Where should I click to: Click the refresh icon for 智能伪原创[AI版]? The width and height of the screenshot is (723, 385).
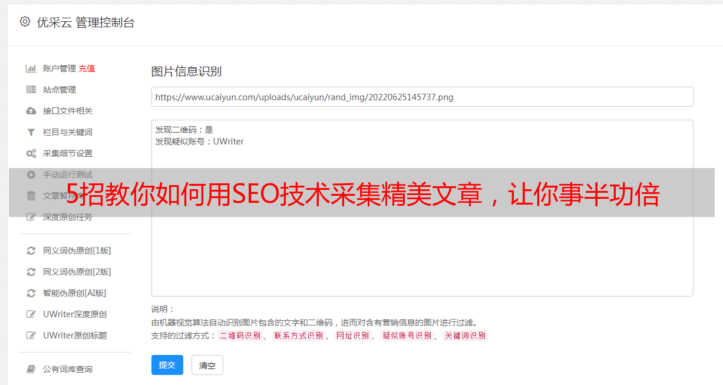[x=31, y=293]
